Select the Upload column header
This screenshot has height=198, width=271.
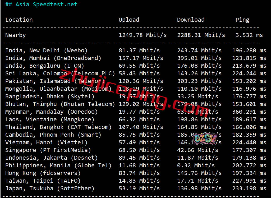129,20
